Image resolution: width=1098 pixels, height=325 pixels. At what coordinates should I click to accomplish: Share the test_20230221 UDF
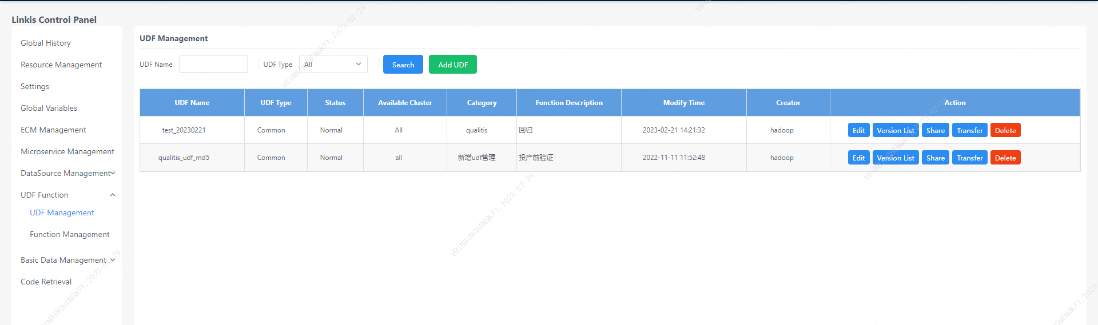coord(935,130)
